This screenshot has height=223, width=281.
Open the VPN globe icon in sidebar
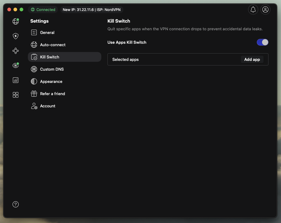tap(16, 21)
